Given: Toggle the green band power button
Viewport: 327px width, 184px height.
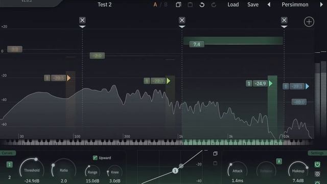Looking at the screenshot, I should tap(317, 165).
